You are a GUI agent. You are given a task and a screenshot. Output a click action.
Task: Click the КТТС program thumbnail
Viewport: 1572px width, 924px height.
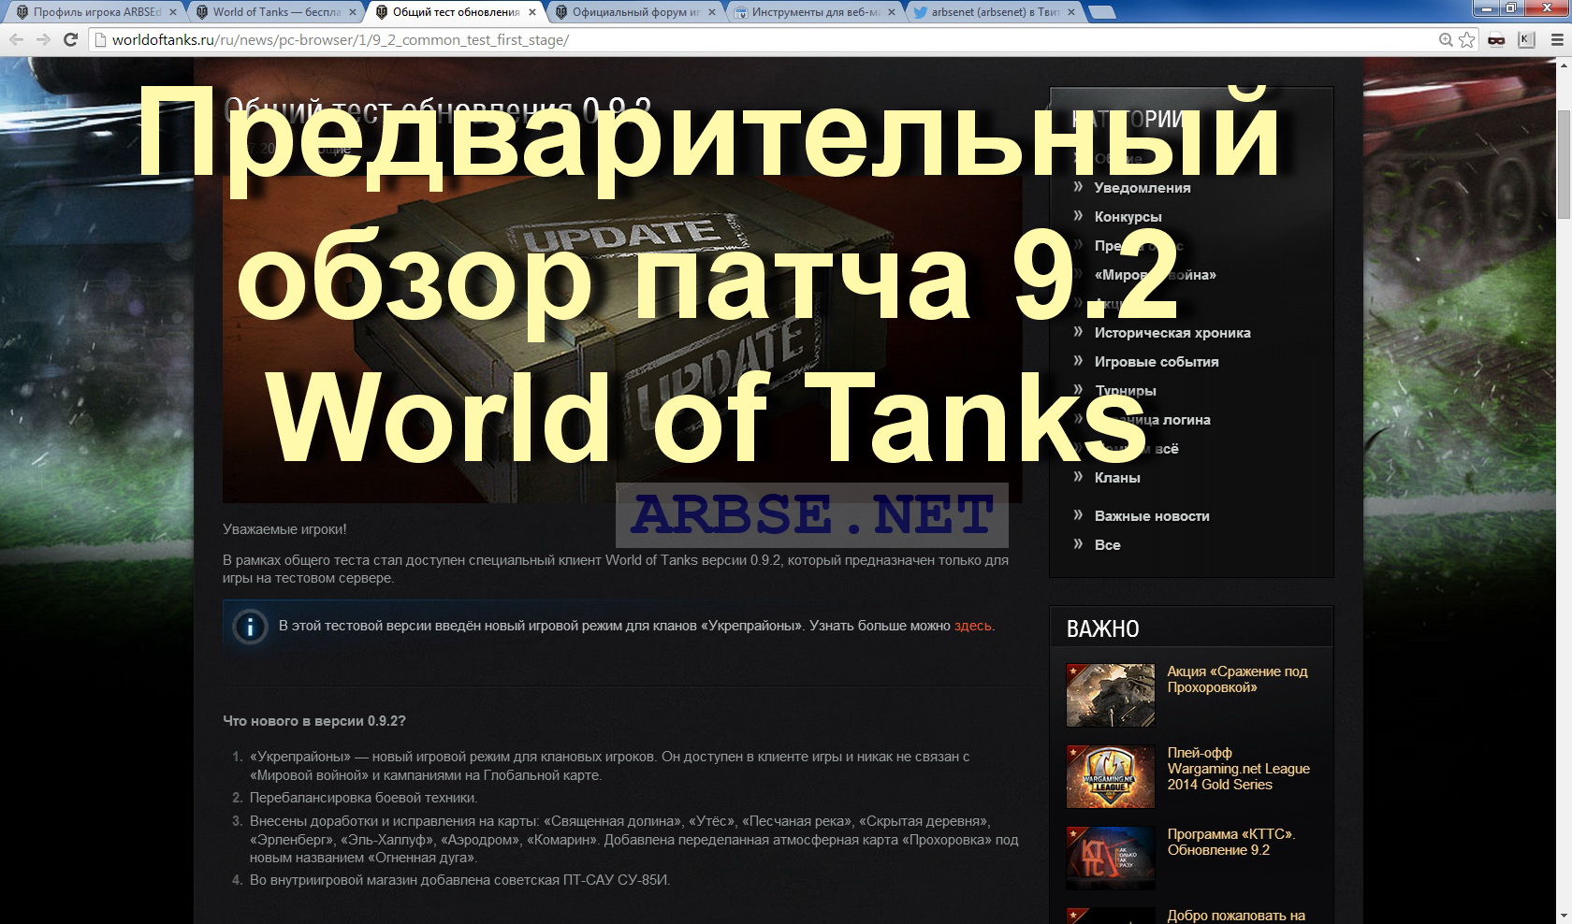click(1111, 858)
